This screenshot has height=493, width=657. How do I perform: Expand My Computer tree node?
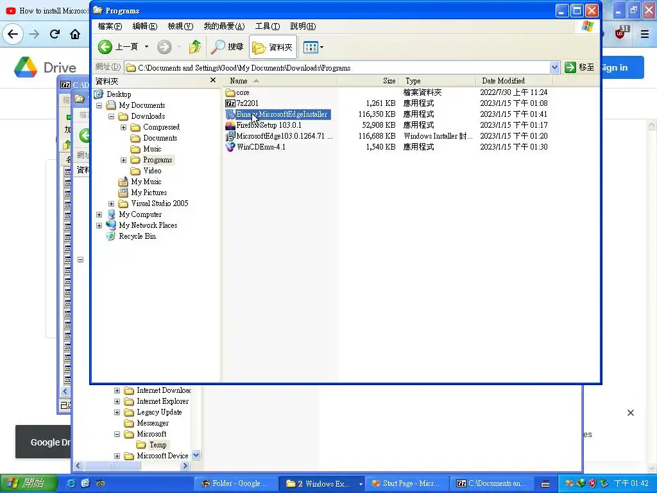coord(99,214)
